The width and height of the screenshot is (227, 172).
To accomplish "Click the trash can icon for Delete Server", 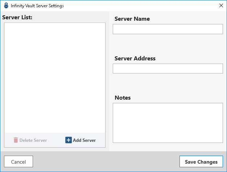I will [x=16, y=140].
